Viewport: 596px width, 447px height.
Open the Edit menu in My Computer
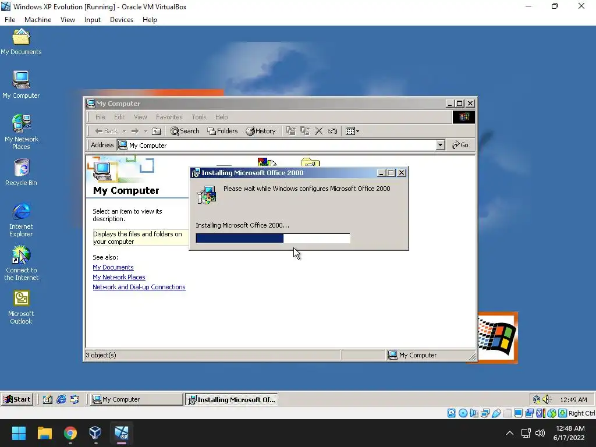[119, 117]
